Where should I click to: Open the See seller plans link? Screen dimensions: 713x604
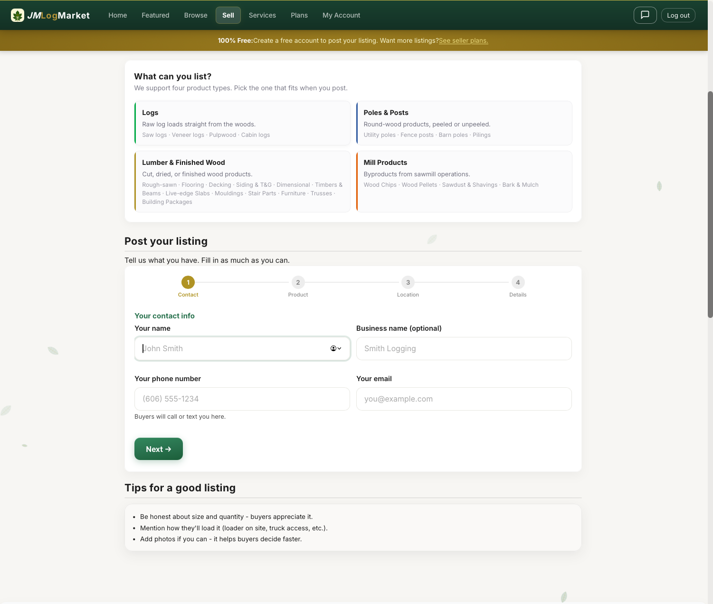463,40
